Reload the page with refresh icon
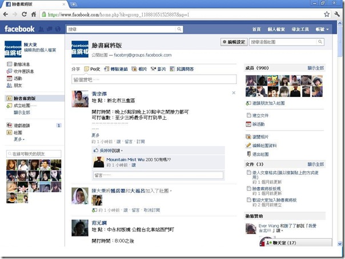345x259 pixels. click(24, 14)
